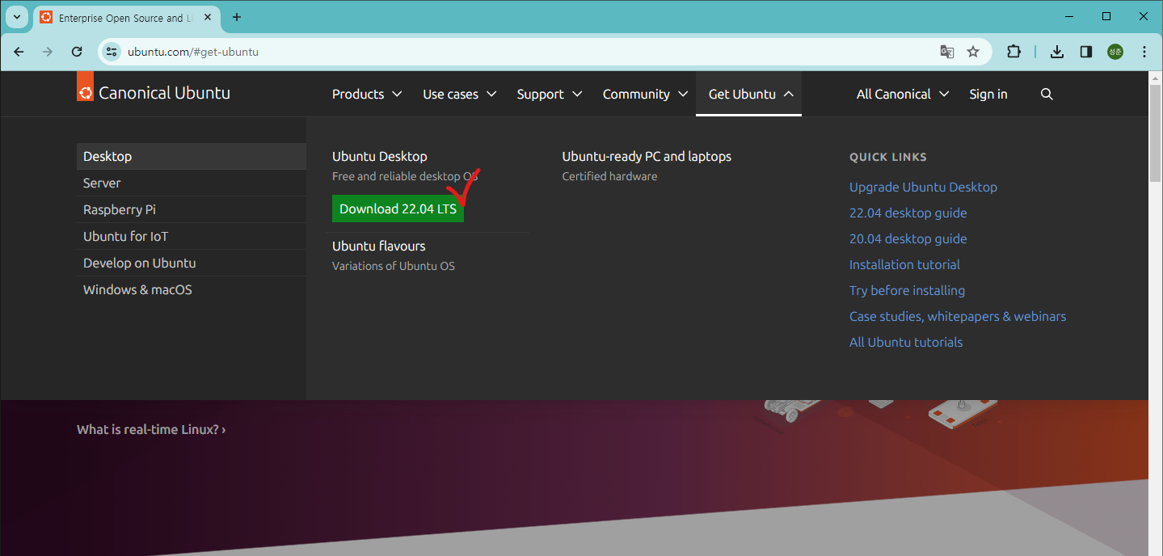Click the page vertical scrollbar

(x=1155, y=133)
